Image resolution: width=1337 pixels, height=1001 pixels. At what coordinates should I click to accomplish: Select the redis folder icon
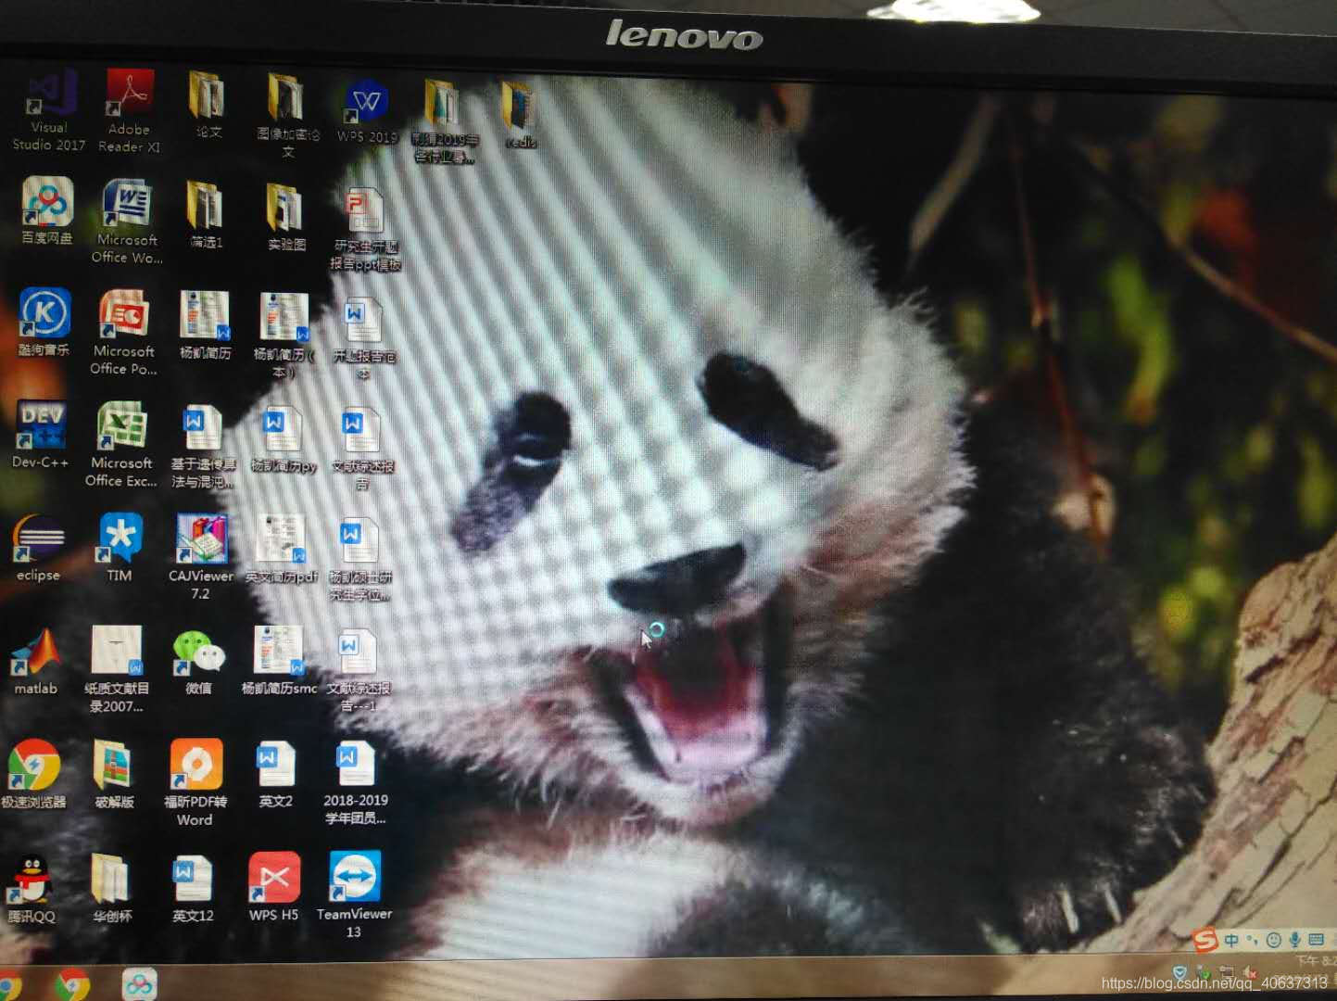[520, 115]
